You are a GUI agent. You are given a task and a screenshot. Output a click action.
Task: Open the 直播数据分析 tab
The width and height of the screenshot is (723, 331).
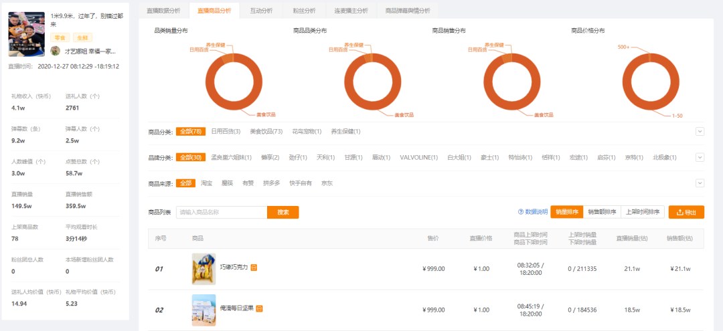coord(163,11)
